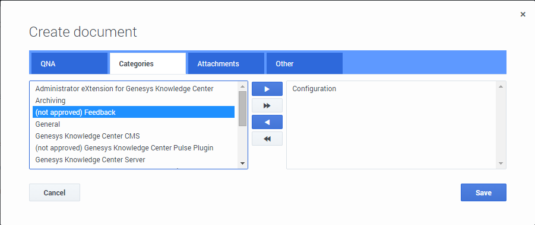The height and width of the screenshot is (225, 535).
Task: Click the move selected right arrow
Action: (x=267, y=89)
